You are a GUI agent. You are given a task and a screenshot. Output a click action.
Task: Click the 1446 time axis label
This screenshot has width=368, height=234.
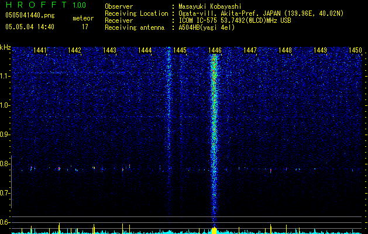tap(215, 50)
